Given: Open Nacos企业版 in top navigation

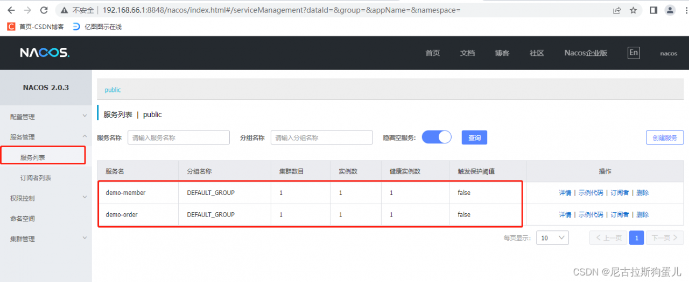Looking at the screenshot, I should 586,53.
